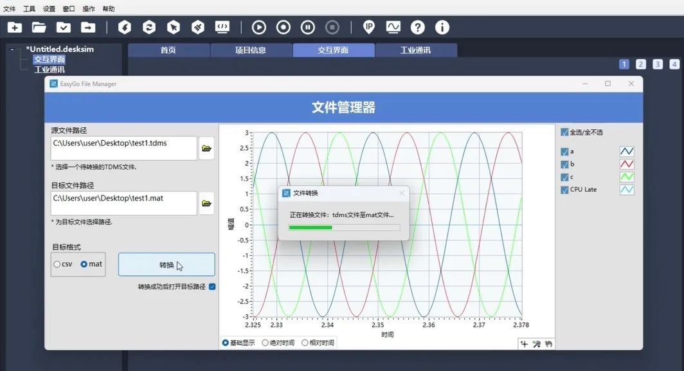Open the 设置 menu

tap(50, 9)
